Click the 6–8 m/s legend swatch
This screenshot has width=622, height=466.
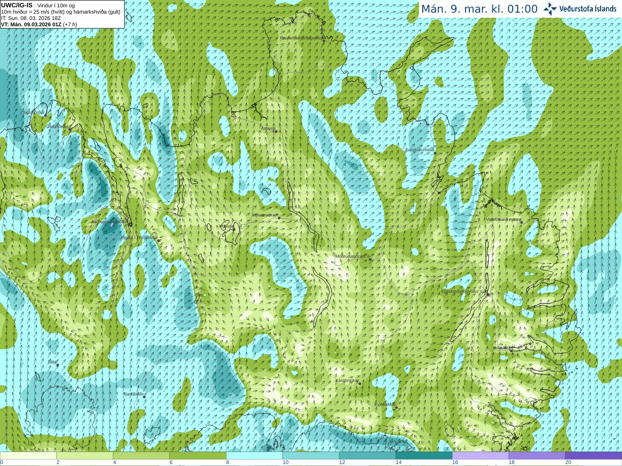(198, 456)
